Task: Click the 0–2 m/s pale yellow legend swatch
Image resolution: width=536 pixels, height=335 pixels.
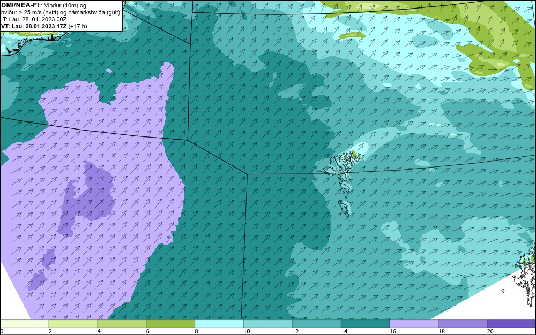Action: [25, 324]
